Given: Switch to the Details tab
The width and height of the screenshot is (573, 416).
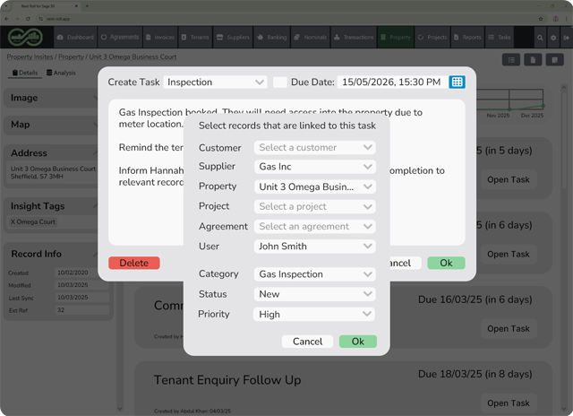Looking at the screenshot, I should pyautogui.click(x=25, y=73).
